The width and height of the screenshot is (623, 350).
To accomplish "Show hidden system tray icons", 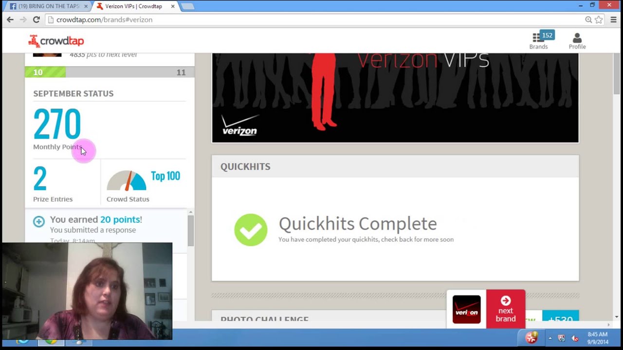I will (550, 338).
